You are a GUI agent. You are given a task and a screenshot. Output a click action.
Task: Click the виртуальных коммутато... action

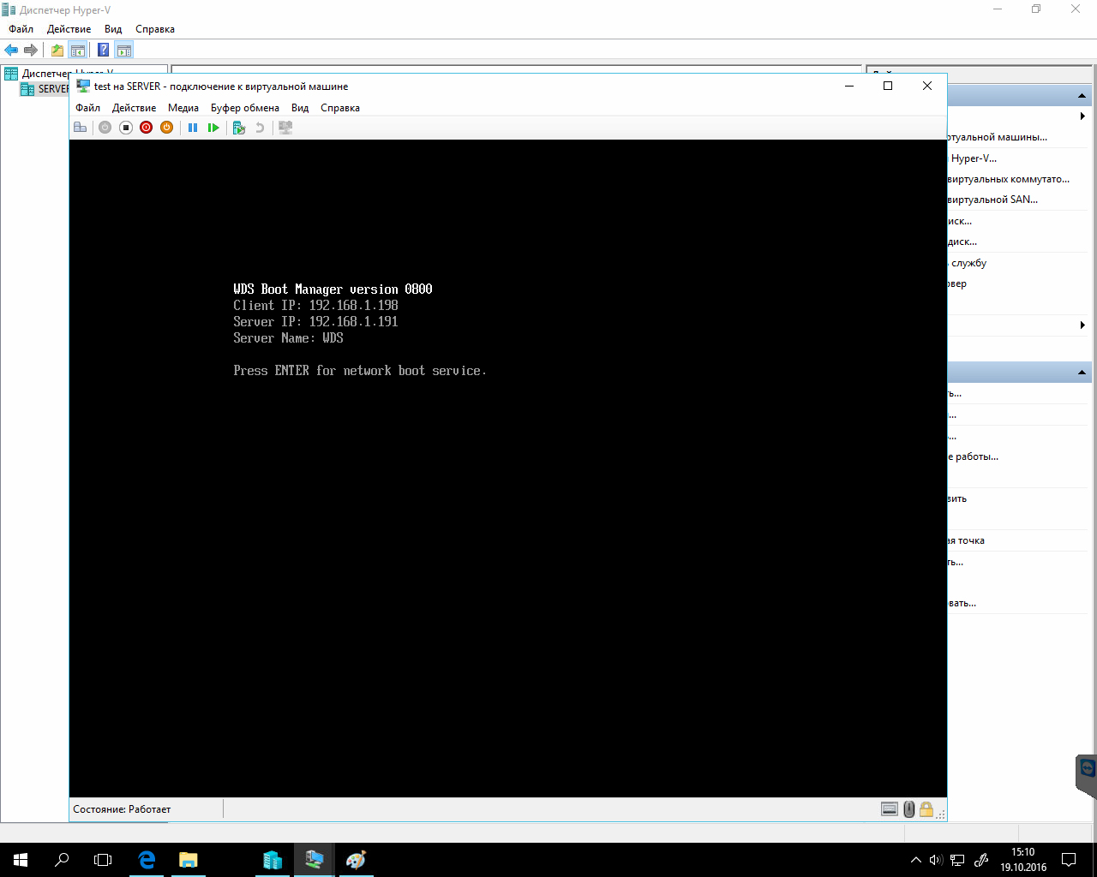(x=1009, y=179)
